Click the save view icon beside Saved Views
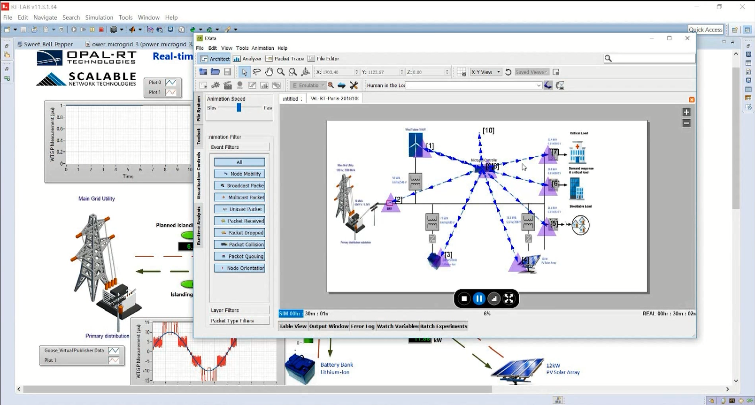The height and width of the screenshot is (405, 755). (x=556, y=72)
